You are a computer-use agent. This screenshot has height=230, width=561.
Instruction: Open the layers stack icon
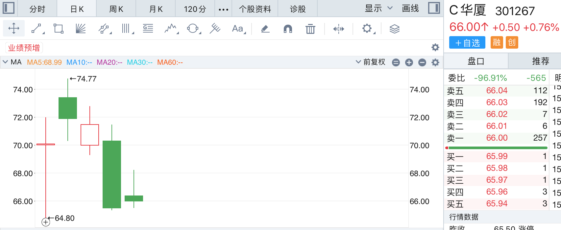tap(394, 29)
